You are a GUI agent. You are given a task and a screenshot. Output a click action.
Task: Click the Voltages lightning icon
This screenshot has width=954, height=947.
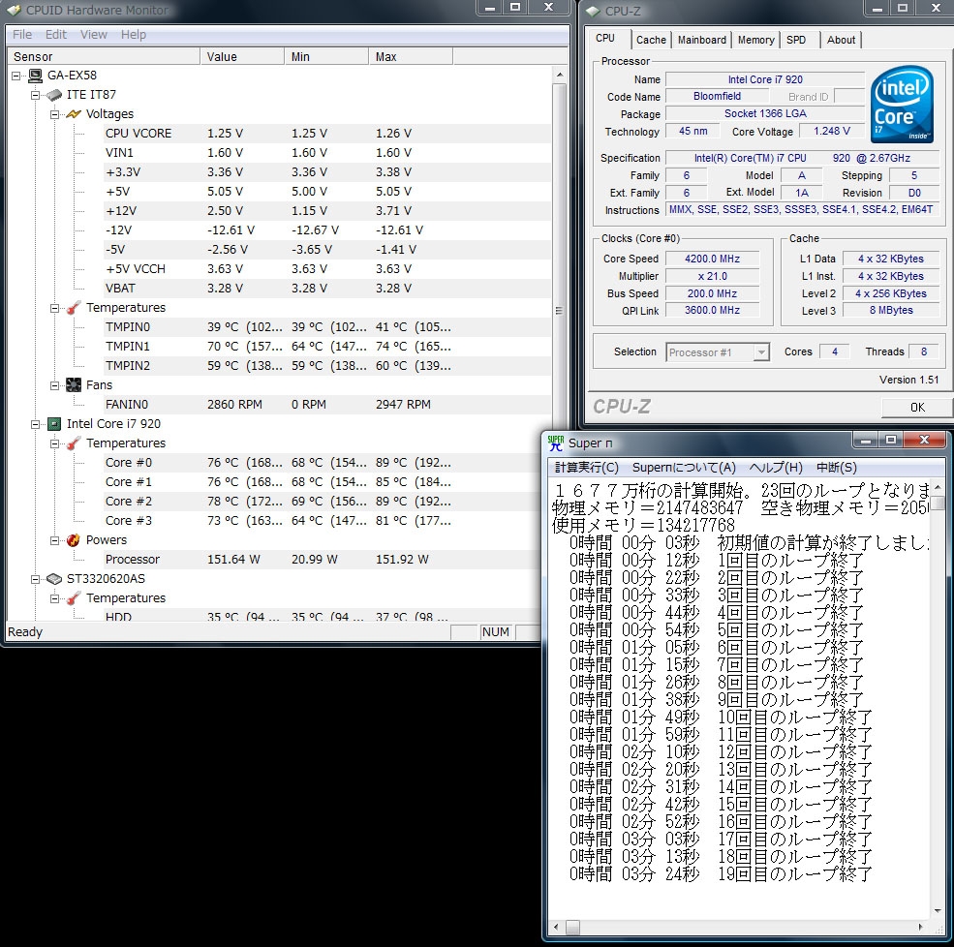(x=74, y=114)
